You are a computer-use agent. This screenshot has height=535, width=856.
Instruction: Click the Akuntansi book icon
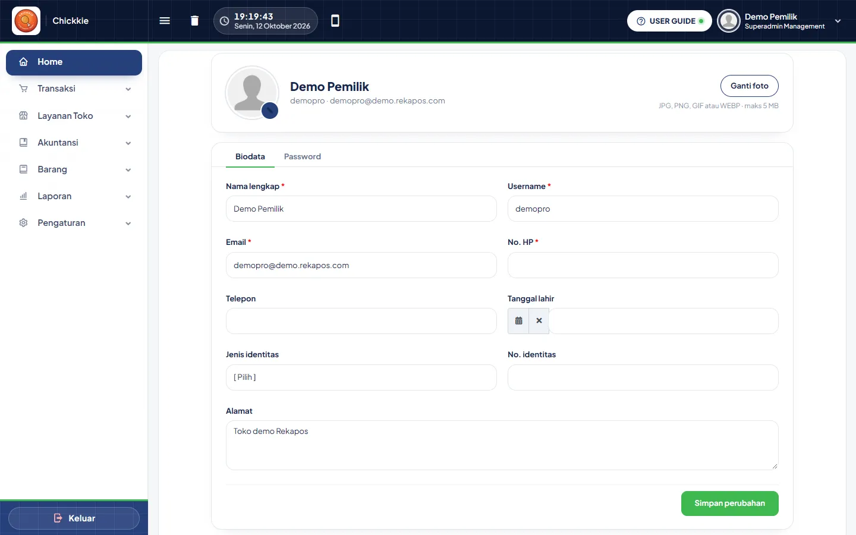click(x=24, y=143)
